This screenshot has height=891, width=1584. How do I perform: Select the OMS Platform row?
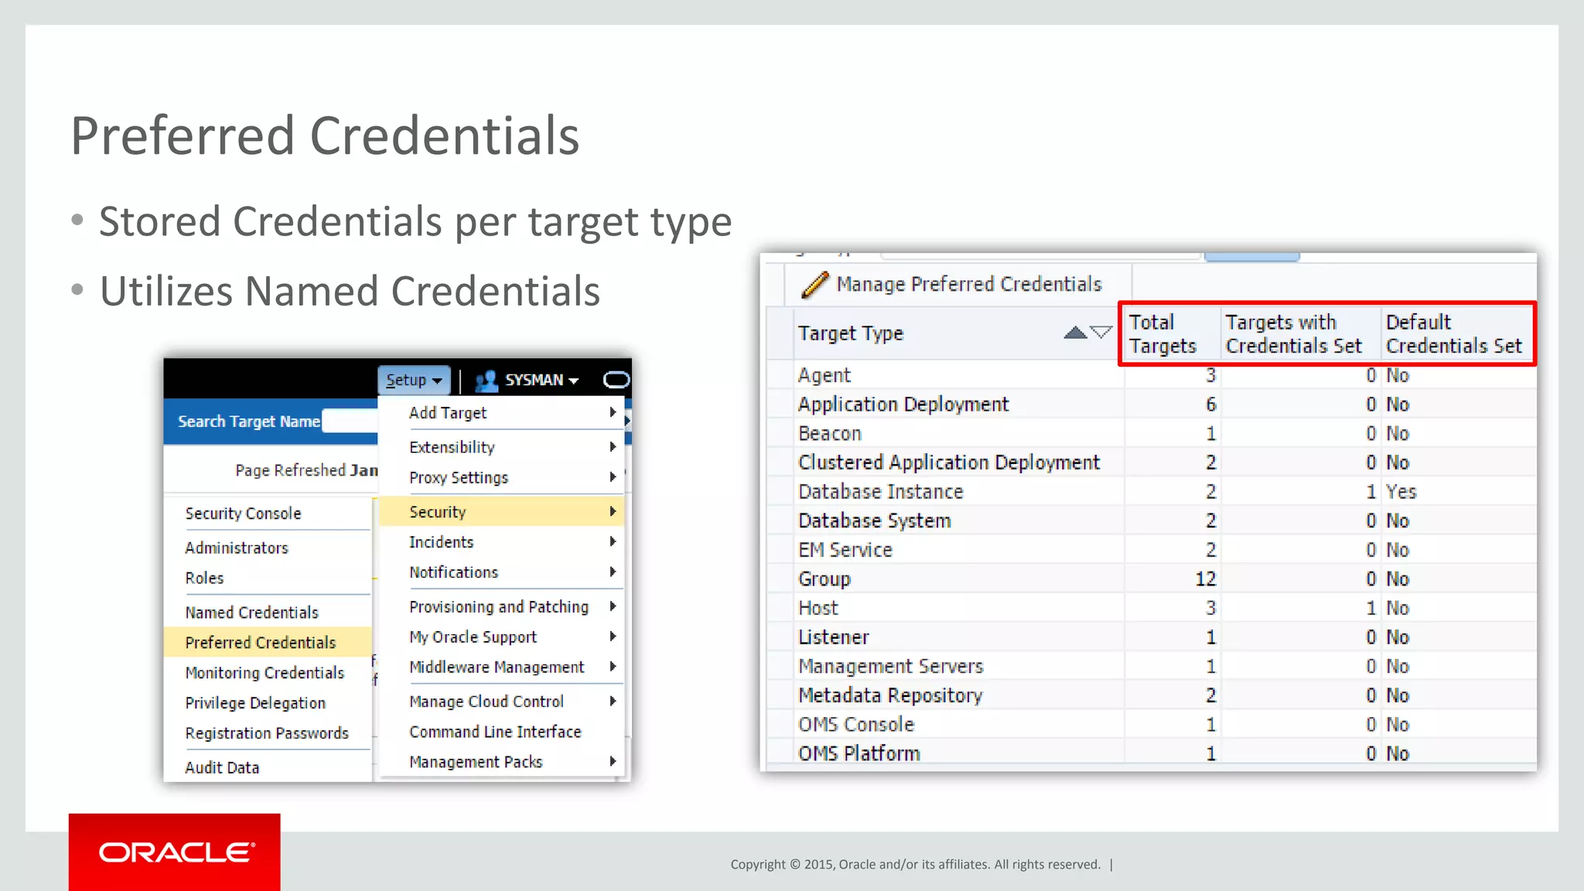(1152, 753)
